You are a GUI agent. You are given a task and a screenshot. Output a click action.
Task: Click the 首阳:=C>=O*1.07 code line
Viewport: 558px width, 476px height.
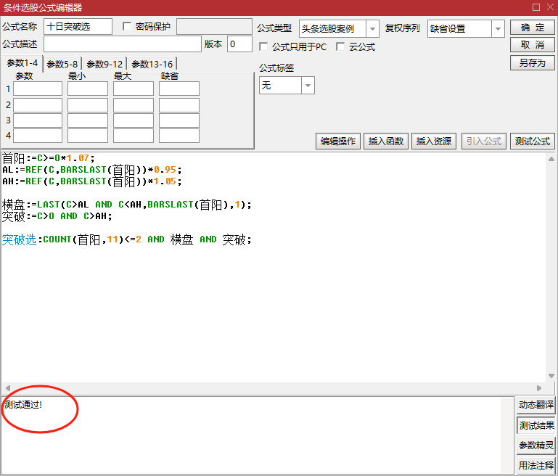pyautogui.click(x=48, y=158)
